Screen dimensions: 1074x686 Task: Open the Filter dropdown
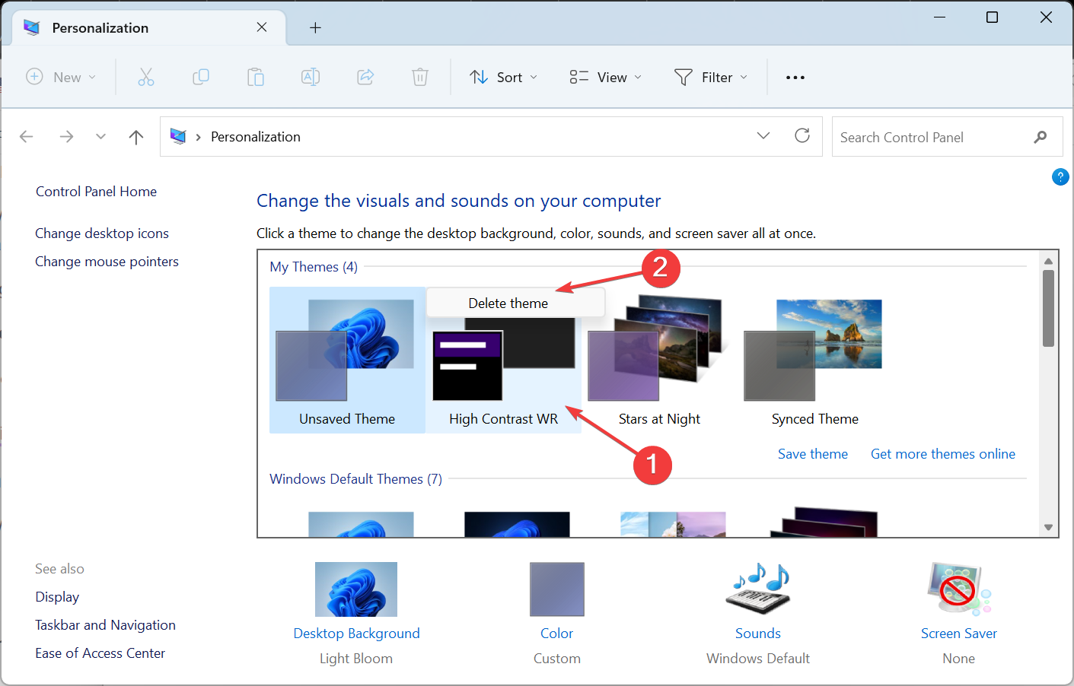click(710, 77)
